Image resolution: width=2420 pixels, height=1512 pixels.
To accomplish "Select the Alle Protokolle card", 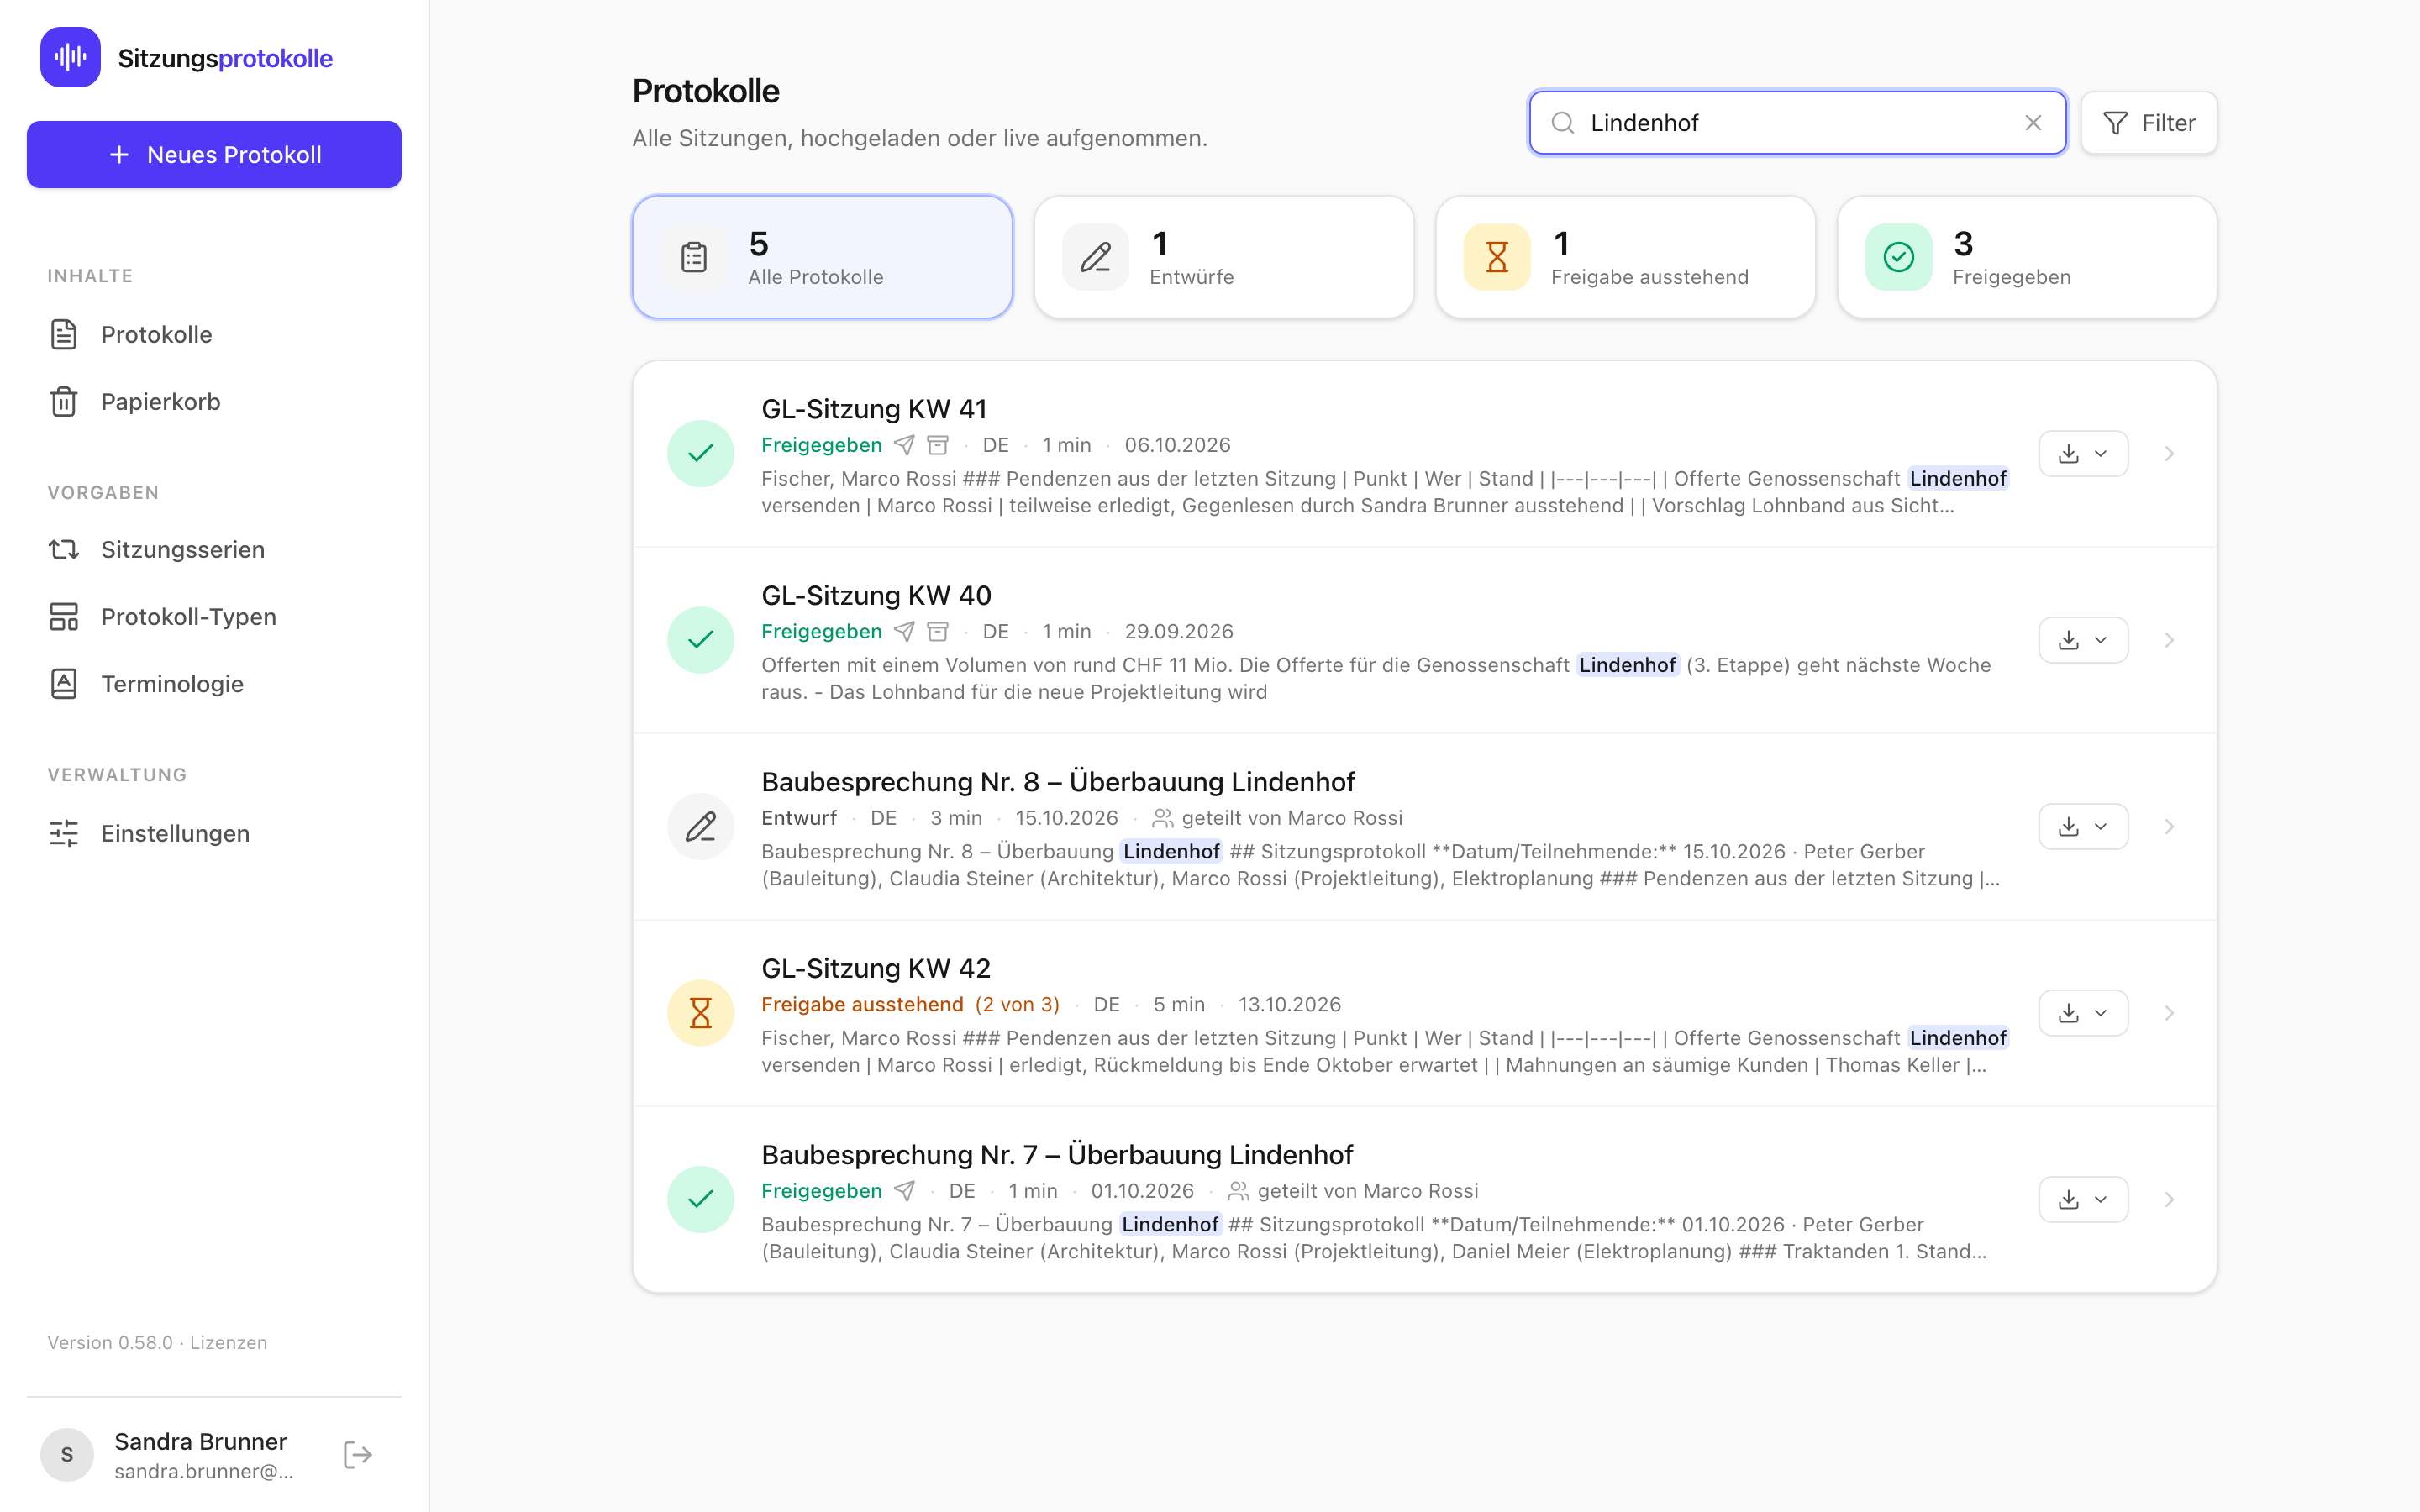I will click(x=822, y=257).
